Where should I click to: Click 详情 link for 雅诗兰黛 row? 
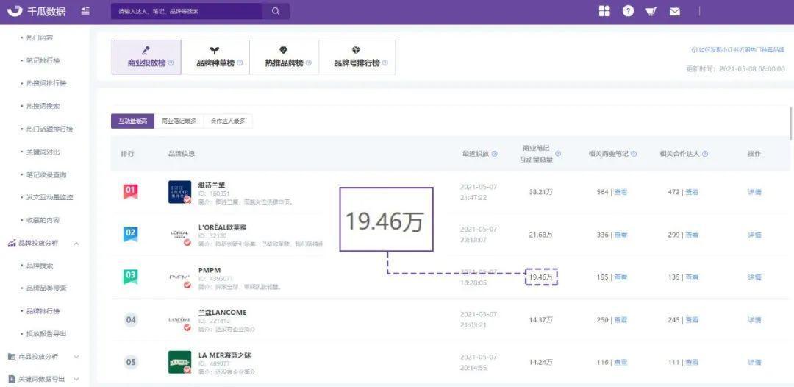(754, 192)
